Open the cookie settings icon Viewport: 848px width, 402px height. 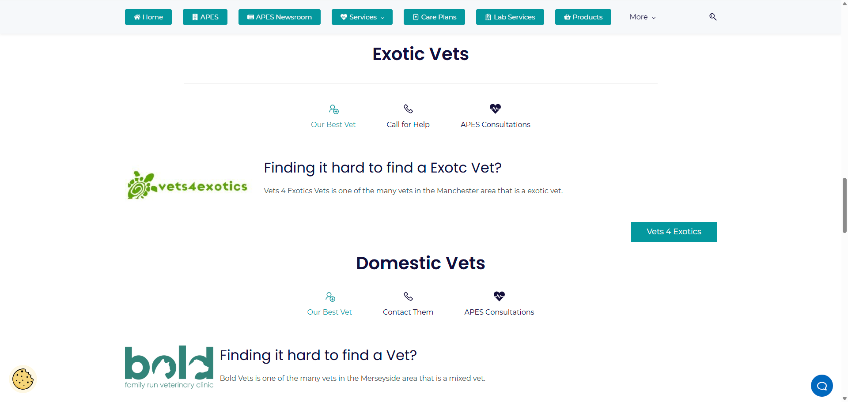point(23,379)
